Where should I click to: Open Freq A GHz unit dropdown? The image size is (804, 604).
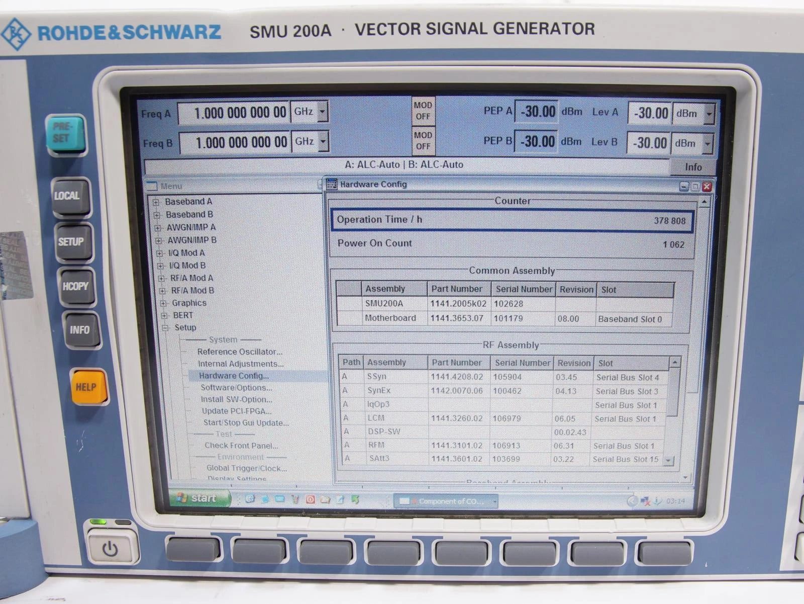click(x=323, y=111)
